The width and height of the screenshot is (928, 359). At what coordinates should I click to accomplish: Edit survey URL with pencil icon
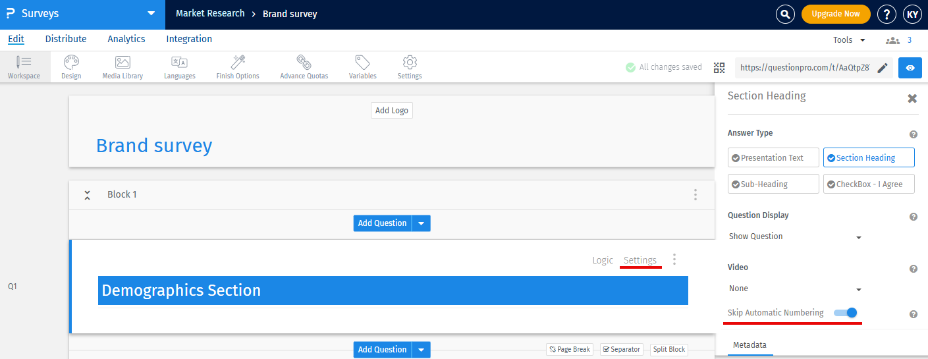tap(883, 67)
